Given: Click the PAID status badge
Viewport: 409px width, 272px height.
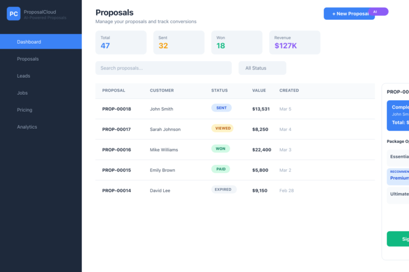Looking at the screenshot, I should [220, 169].
